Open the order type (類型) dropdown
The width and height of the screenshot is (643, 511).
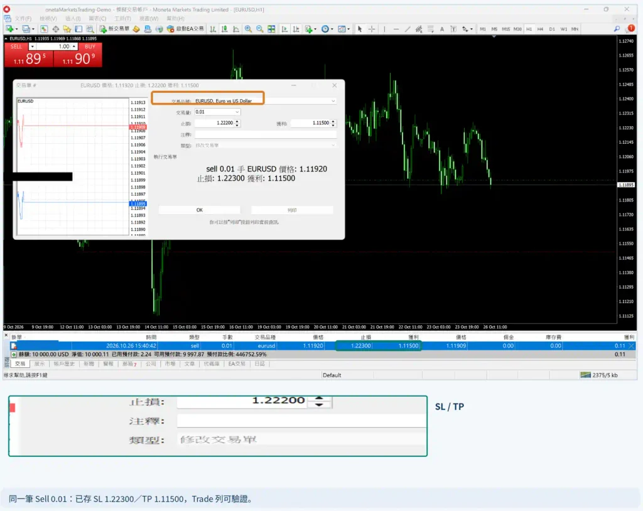266,145
